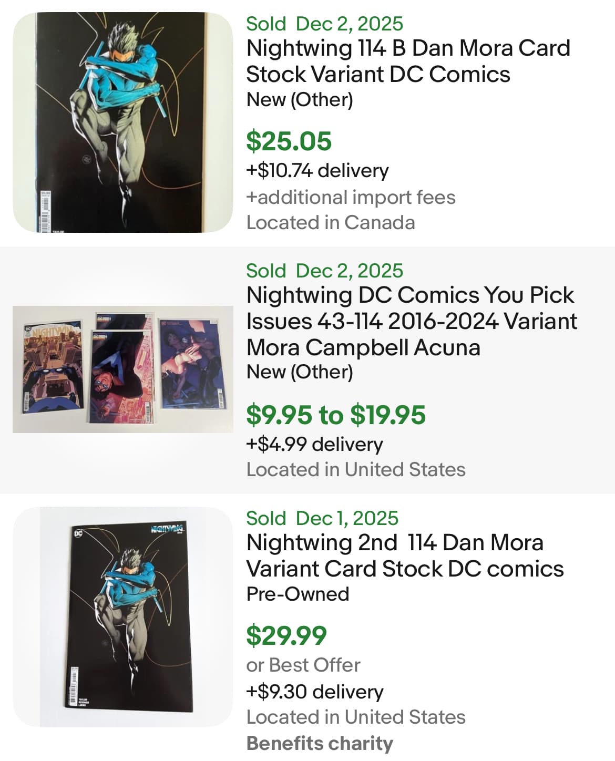Viewport: 615px width, 761px height.
Task: Open the You Pick Issues three-comics thumbnail
Action: [122, 369]
